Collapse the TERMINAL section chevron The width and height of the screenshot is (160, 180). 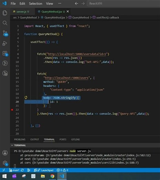12,145
